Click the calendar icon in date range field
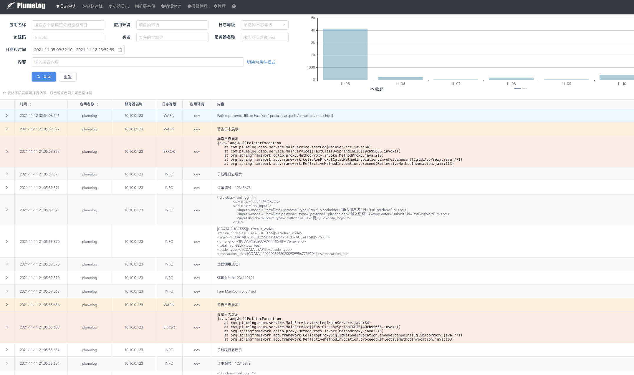Screen dimensions: 634x375 click(x=120, y=50)
